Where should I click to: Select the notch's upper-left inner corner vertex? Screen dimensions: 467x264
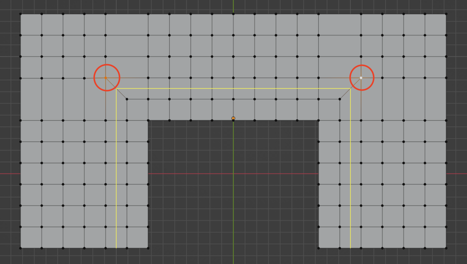148,120
